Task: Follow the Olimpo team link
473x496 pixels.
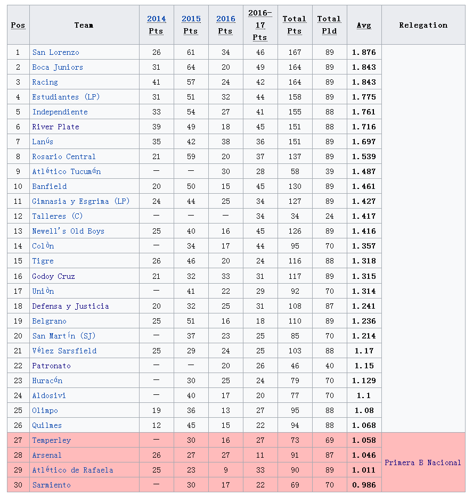Action: click(45, 410)
